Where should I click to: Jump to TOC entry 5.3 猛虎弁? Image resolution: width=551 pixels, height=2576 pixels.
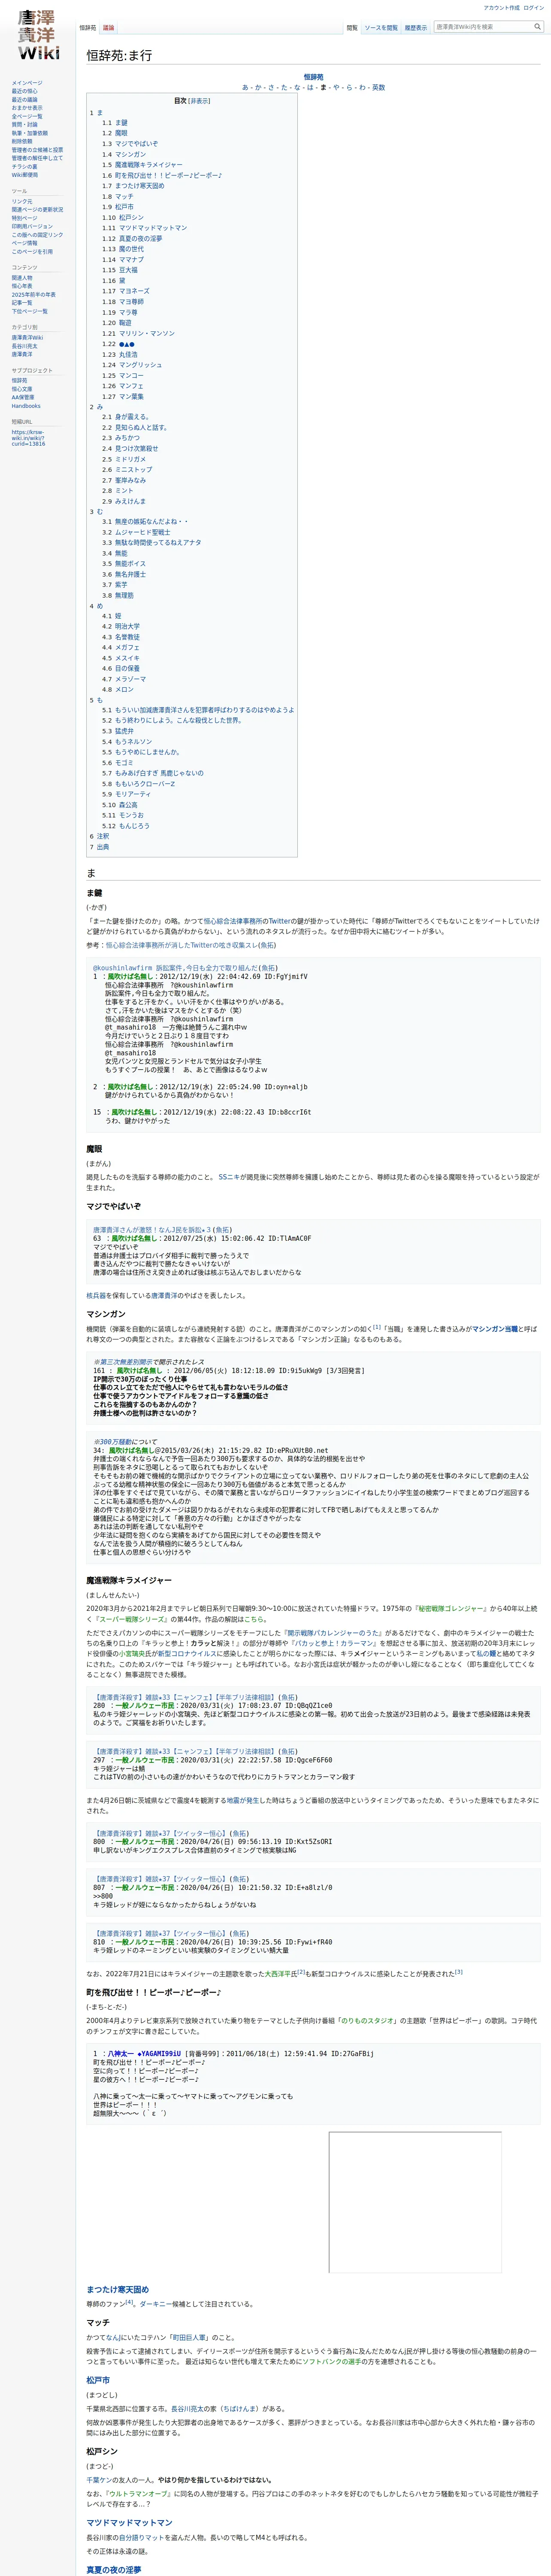click(x=117, y=731)
